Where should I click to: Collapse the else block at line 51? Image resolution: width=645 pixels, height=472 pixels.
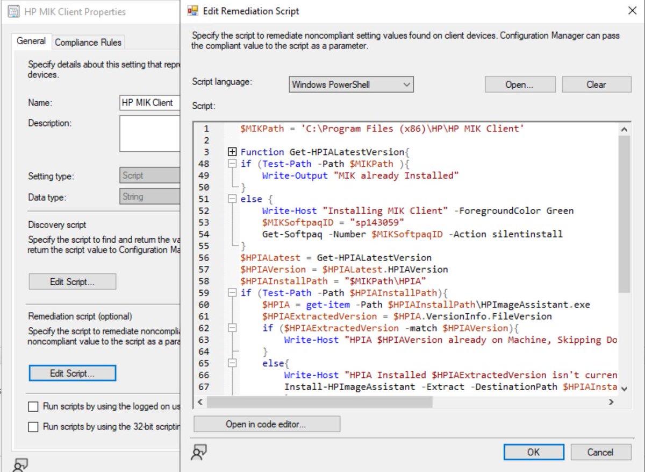[x=232, y=199]
